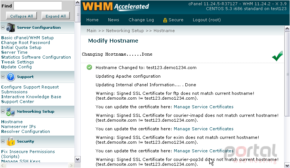Collapse the Support section

coord(3,77)
